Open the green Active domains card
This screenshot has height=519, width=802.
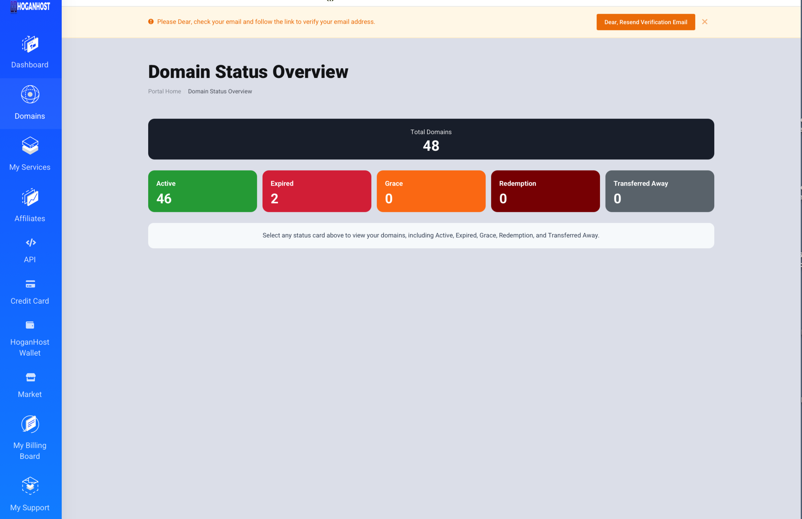click(x=202, y=191)
